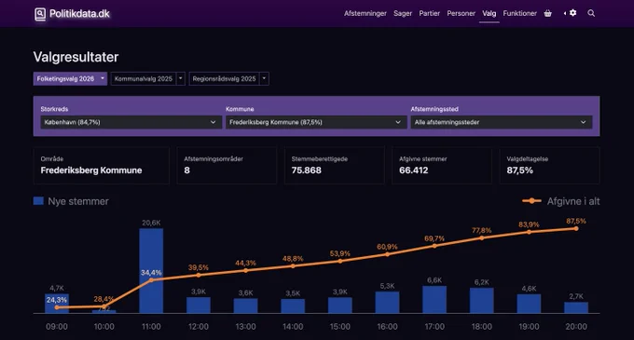634x340 pixels.
Task: Click the Valgdeltagelse value 87,5%
Action: [x=520, y=170]
